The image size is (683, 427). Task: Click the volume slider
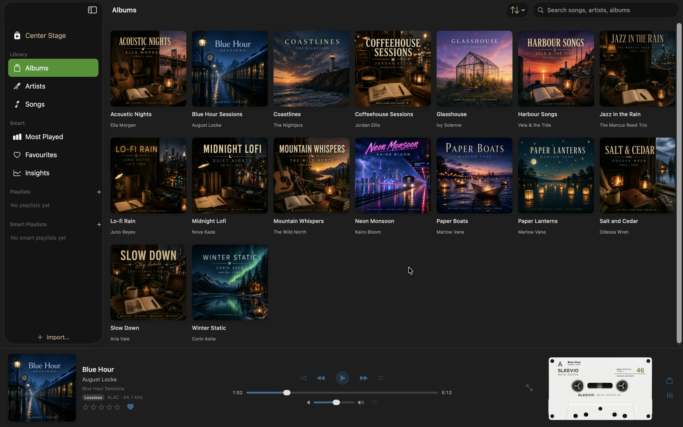pyautogui.click(x=334, y=402)
